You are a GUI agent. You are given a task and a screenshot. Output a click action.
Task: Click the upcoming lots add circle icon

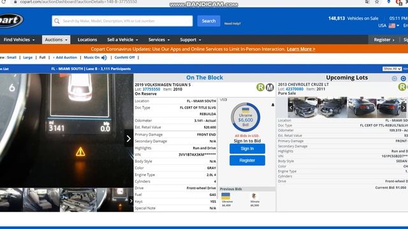click(x=395, y=78)
